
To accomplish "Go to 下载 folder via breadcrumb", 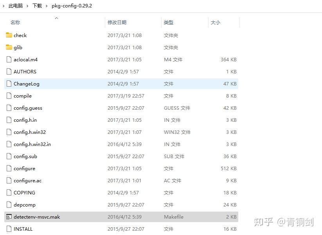I will click(x=37, y=6).
